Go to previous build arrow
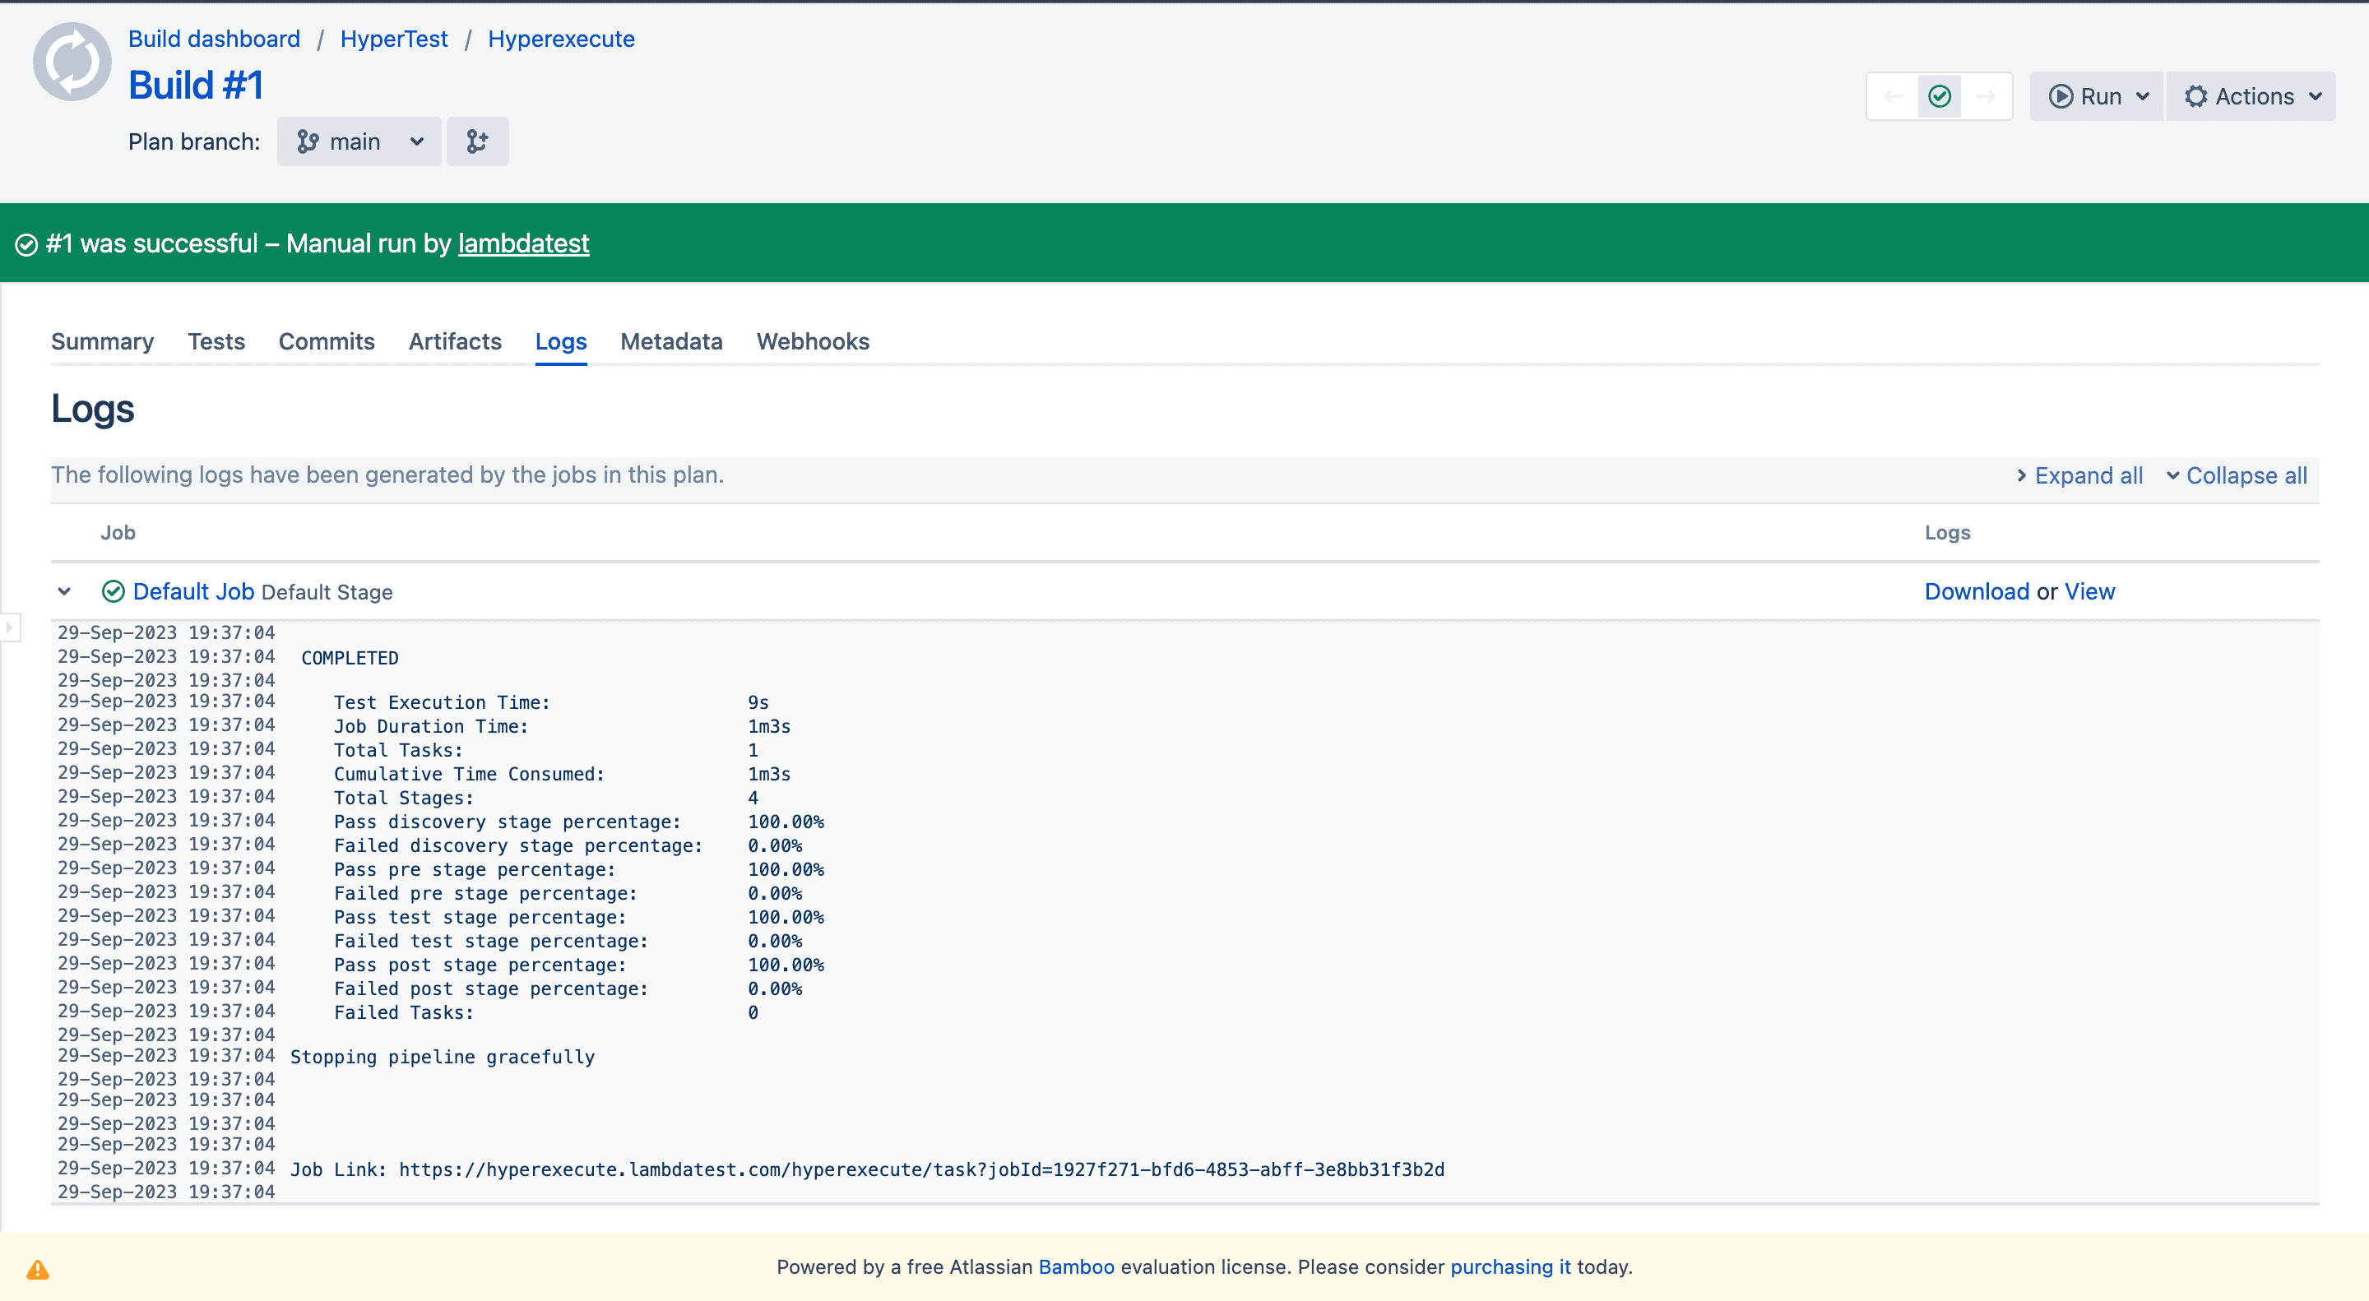This screenshot has width=2369, height=1301. [x=1893, y=96]
